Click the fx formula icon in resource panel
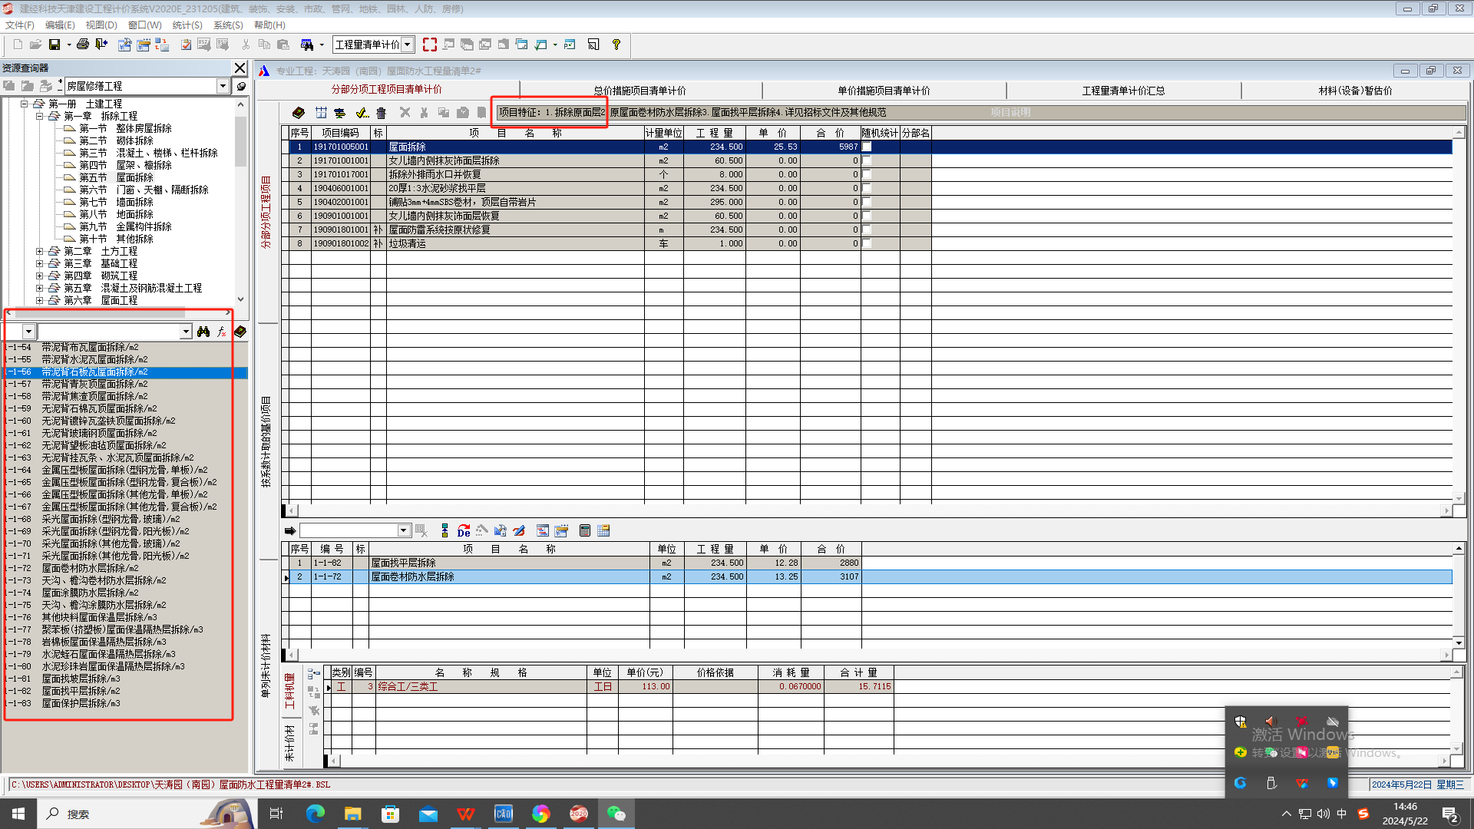1474x829 pixels. click(x=222, y=332)
